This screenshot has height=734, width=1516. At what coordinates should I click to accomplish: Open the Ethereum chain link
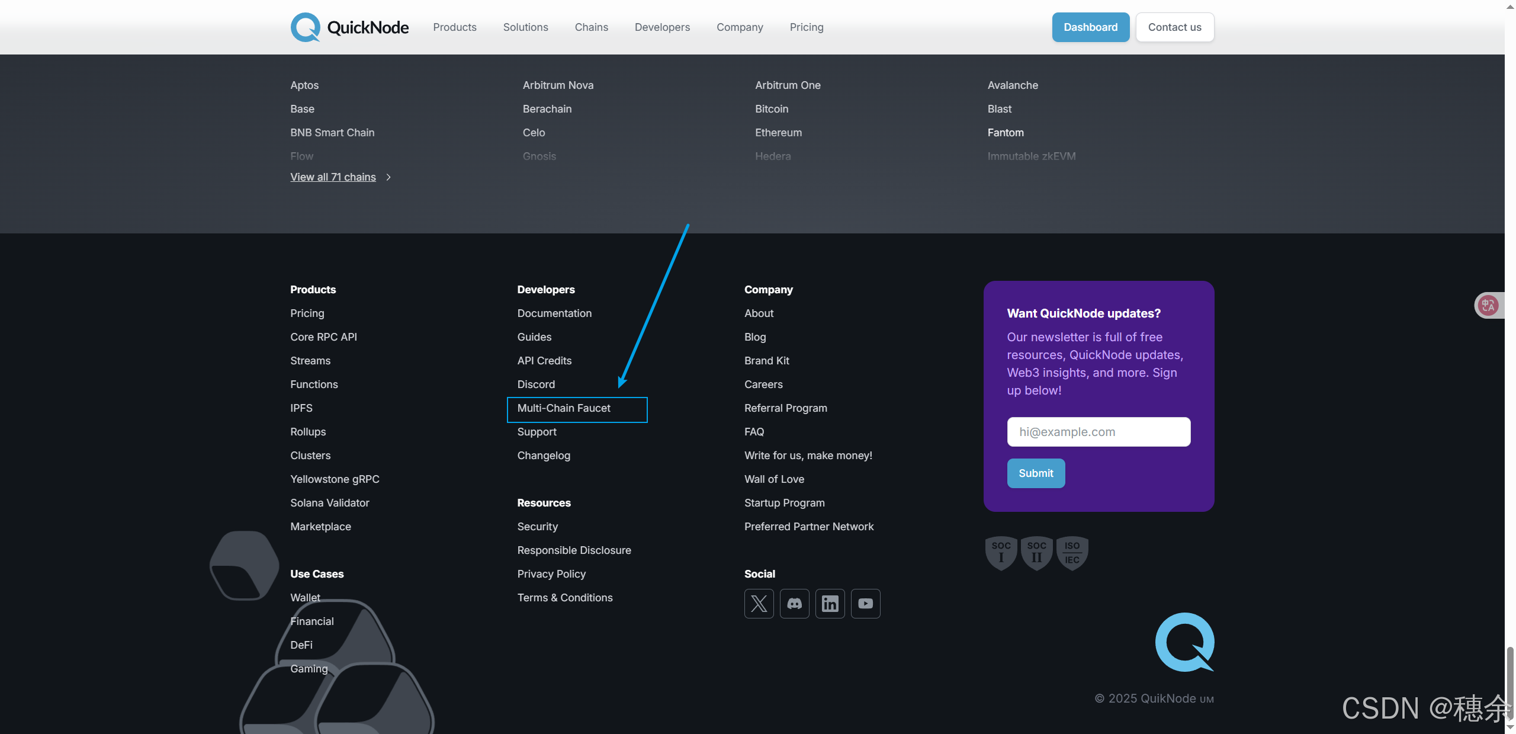point(778,133)
